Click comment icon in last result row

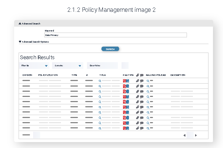pyautogui.click(x=142, y=128)
